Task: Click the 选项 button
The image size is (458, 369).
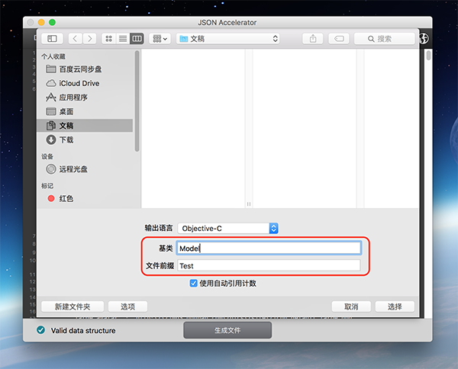Action: (127, 306)
